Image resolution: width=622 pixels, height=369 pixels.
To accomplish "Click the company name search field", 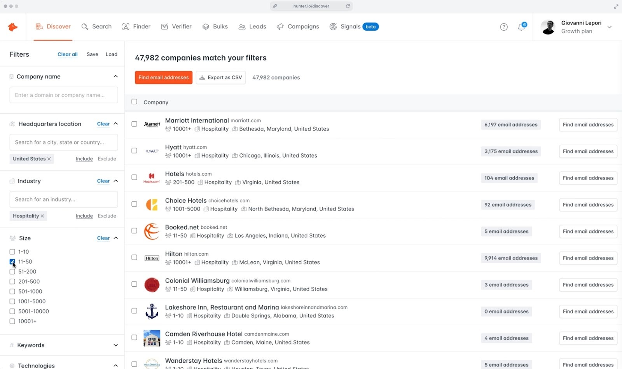I will (x=64, y=95).
